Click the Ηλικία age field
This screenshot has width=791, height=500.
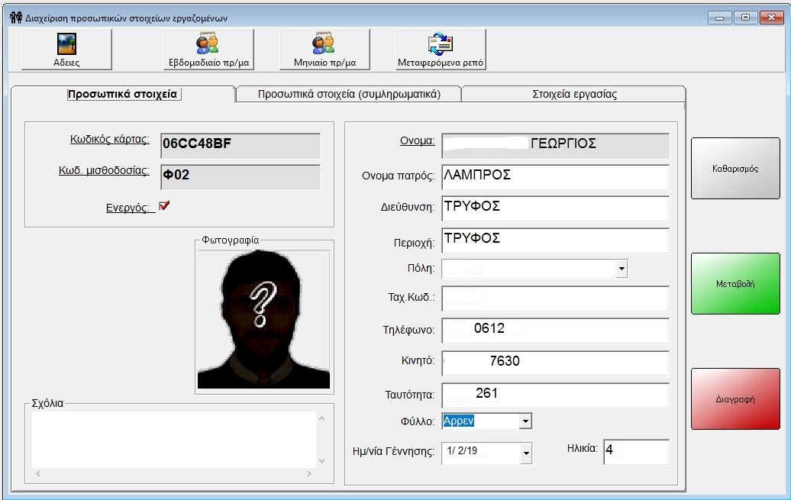pos(635,451)
